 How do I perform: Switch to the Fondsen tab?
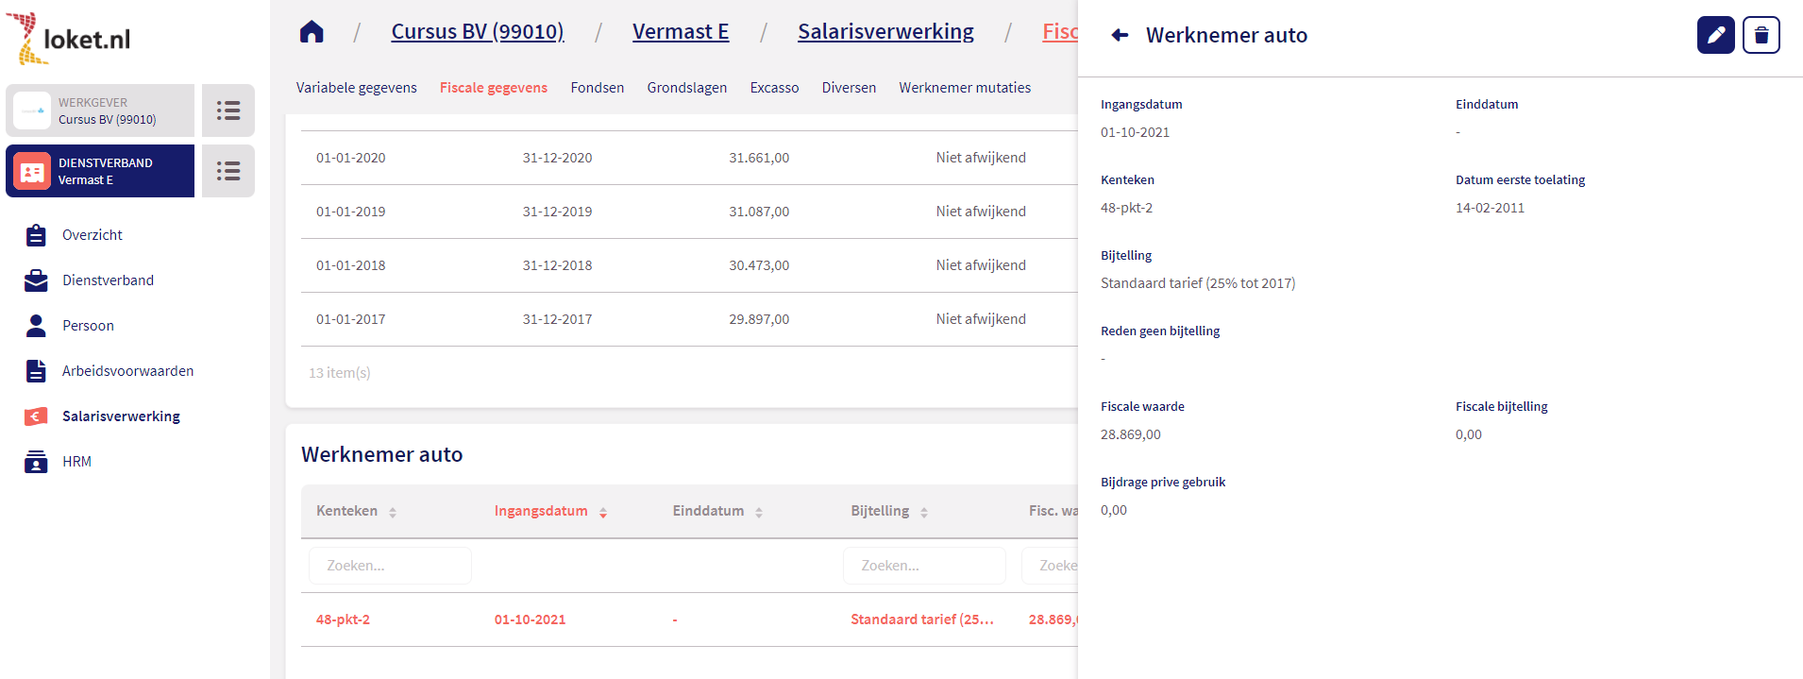(597, 88)
